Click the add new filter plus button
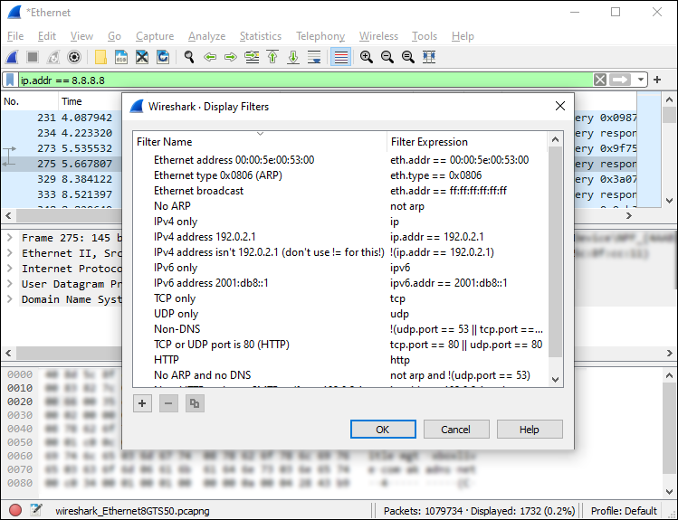678x520 pixels. coord(142,404)
